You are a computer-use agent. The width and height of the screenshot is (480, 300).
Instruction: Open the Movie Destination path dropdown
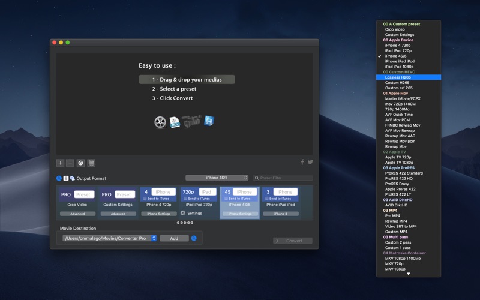[110, 238]
